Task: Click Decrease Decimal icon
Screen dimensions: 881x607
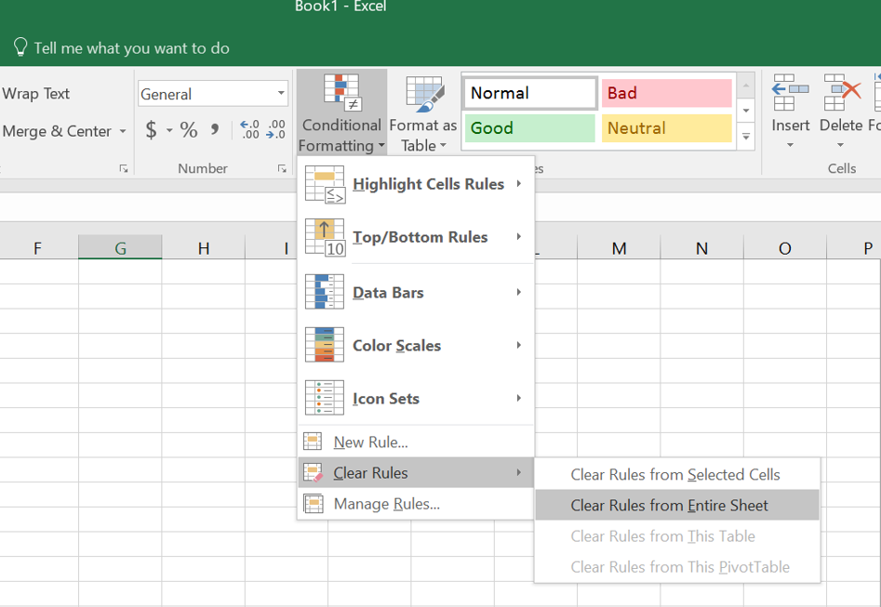Action: coord(275,130)
